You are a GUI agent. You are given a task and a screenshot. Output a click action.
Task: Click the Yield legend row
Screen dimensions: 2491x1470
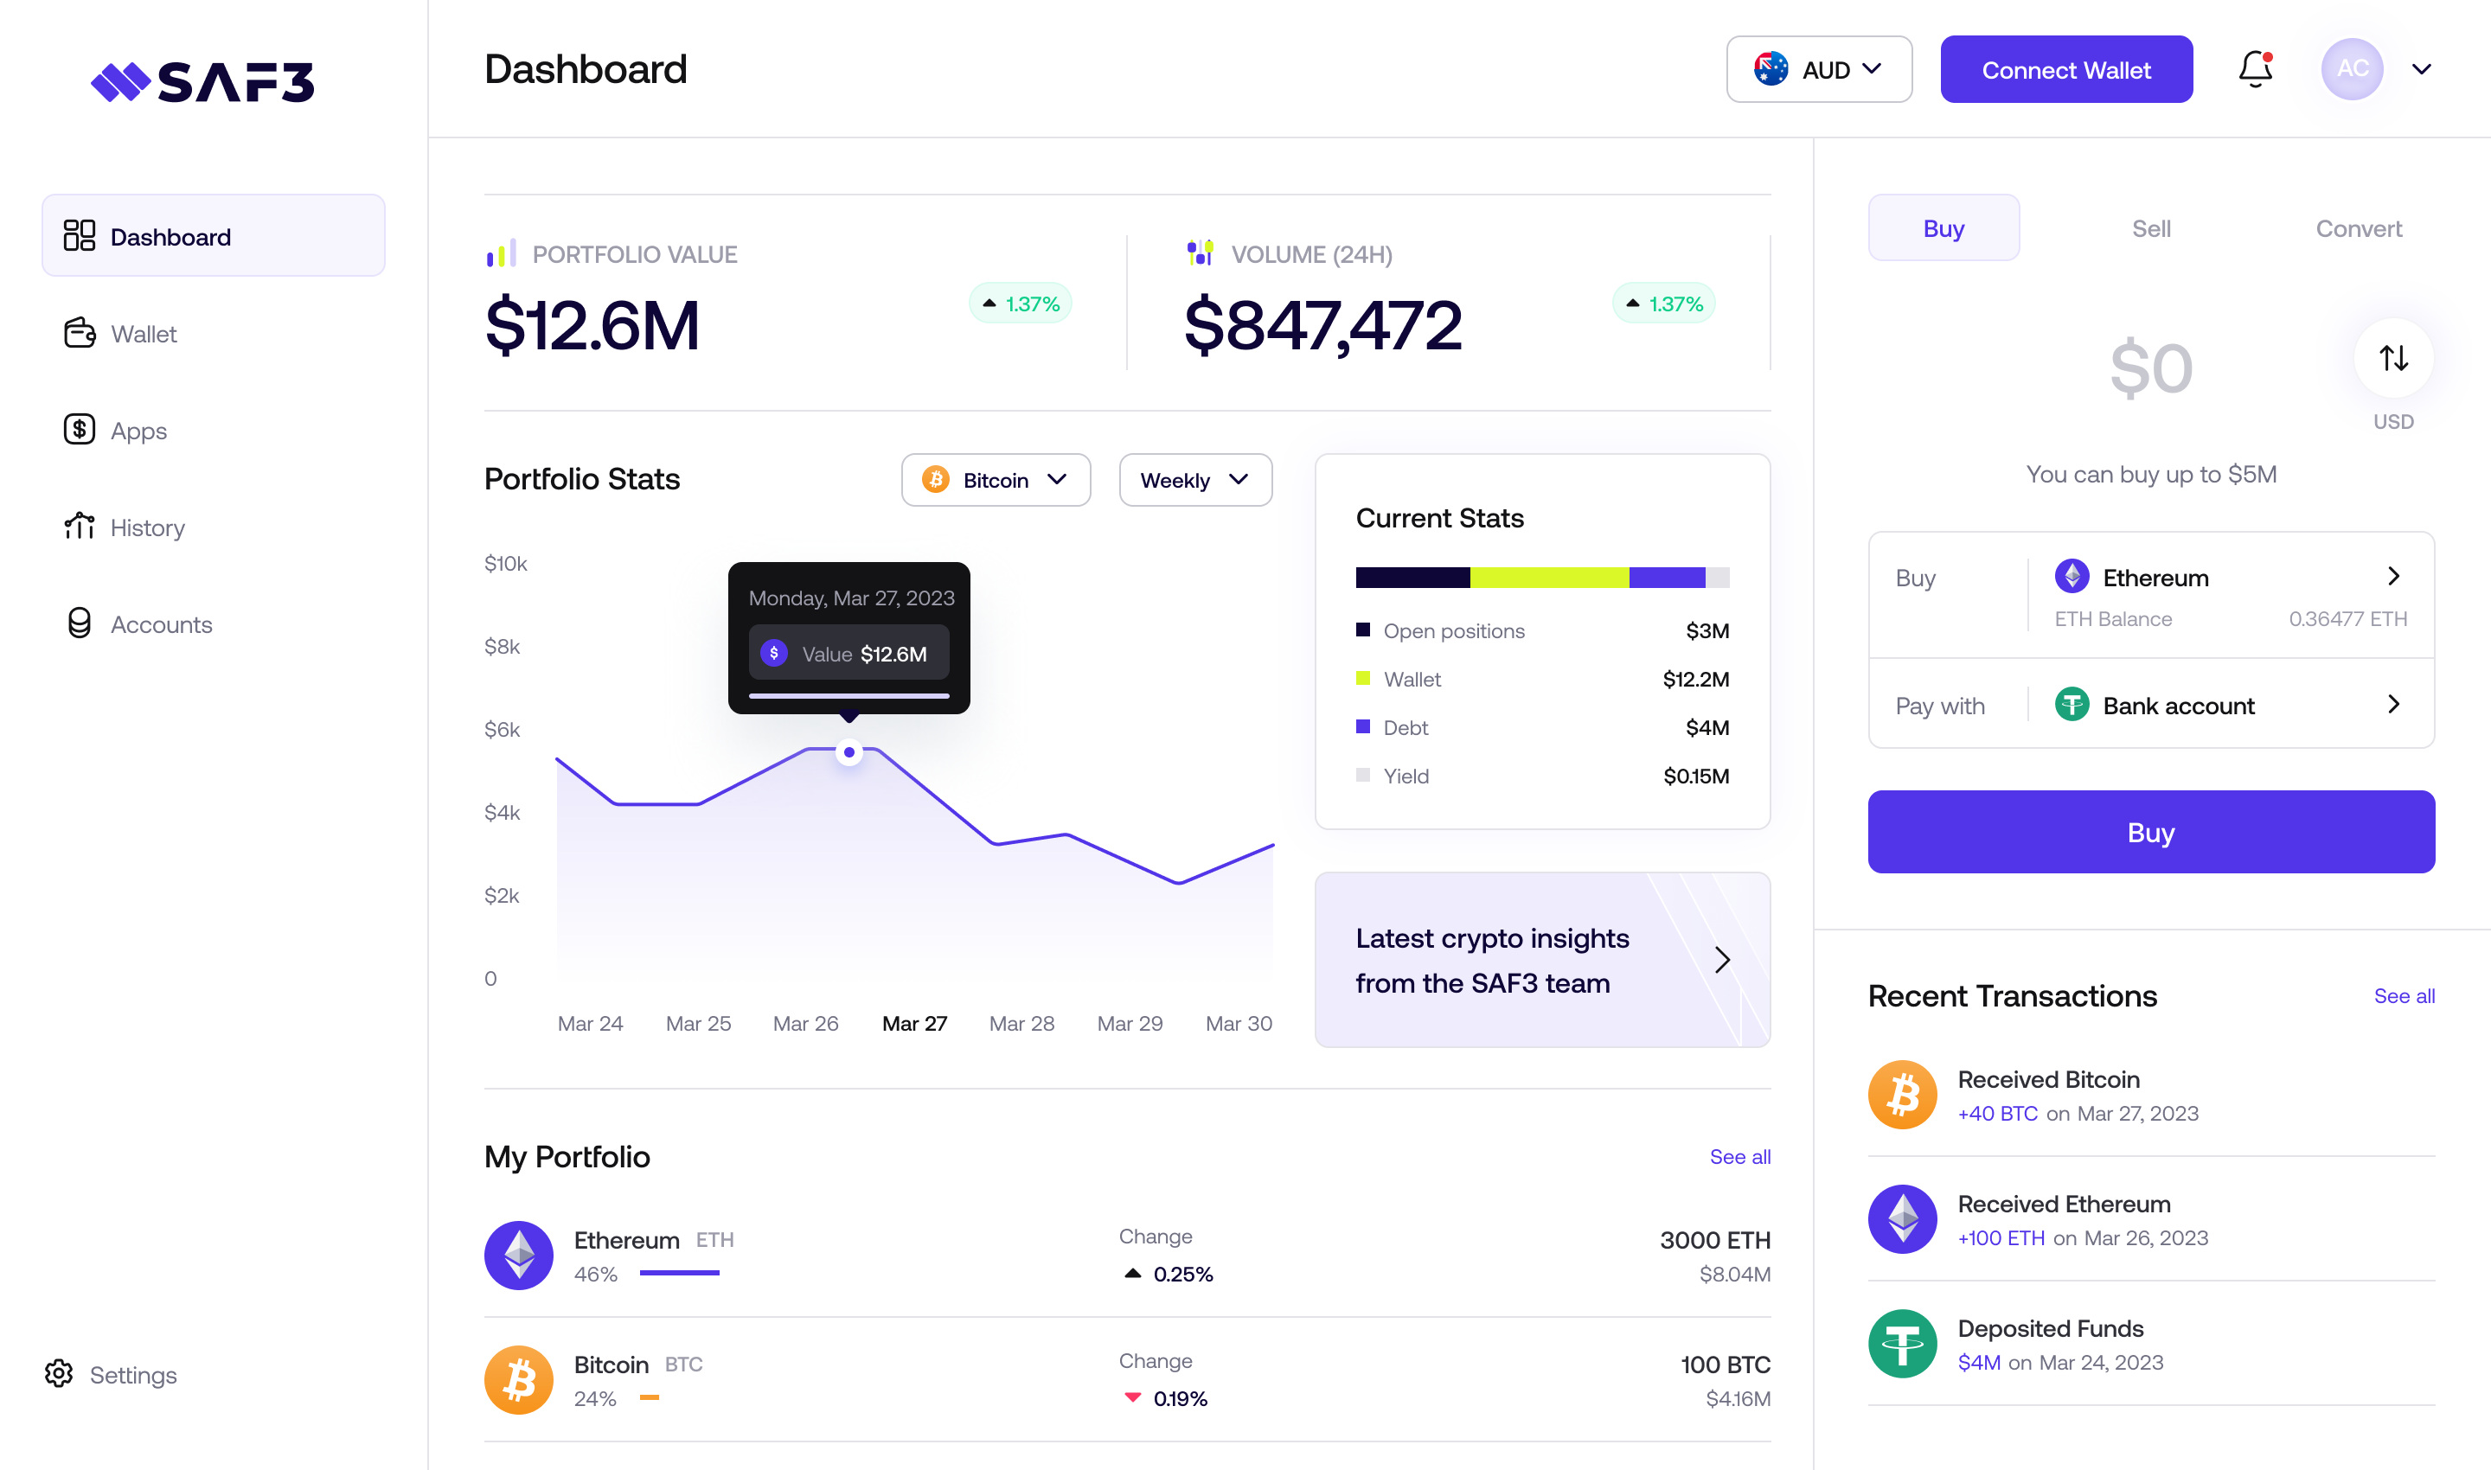tap(1542, 776)
